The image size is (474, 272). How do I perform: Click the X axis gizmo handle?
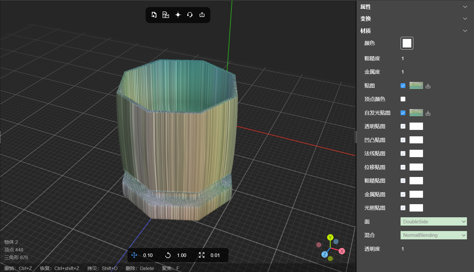coord(342,251)
